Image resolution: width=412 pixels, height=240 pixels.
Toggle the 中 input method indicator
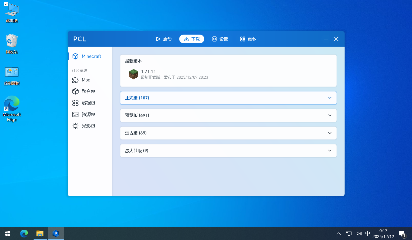tap(368, 234)
